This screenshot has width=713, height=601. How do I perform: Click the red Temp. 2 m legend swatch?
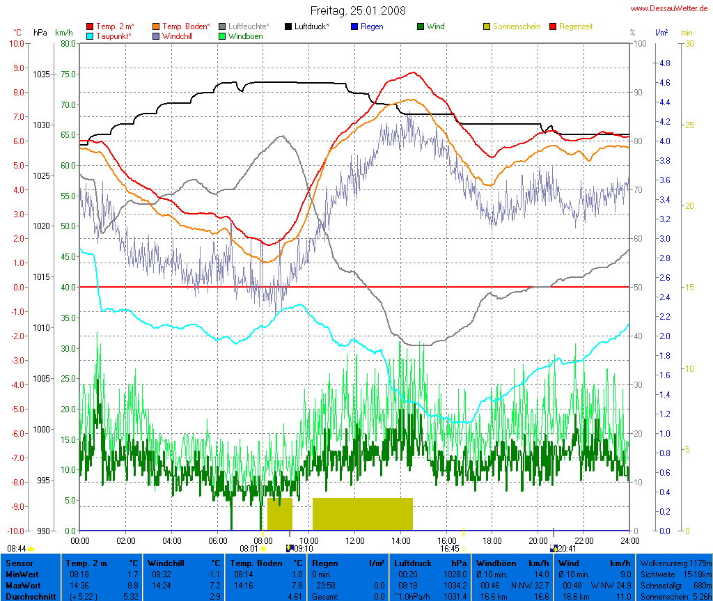pyautogui.click(x=90, y=26)
